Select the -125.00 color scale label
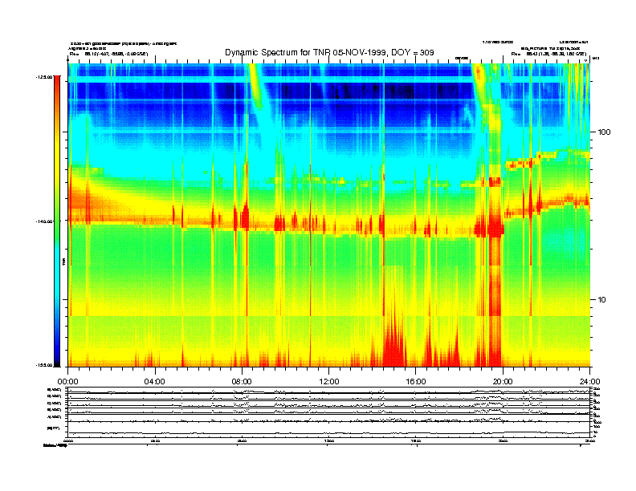Screen dimensions: 636x491 tap(44, 76)
